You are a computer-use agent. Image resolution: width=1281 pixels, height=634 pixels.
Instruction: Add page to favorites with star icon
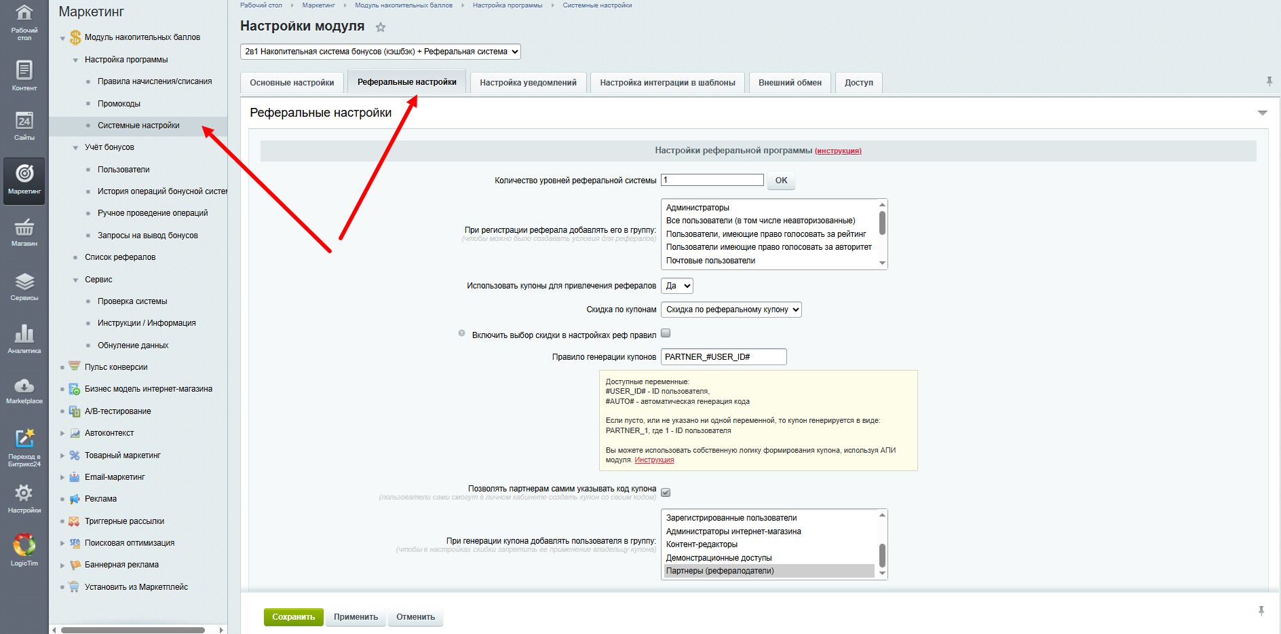click(x=381, y=27)
